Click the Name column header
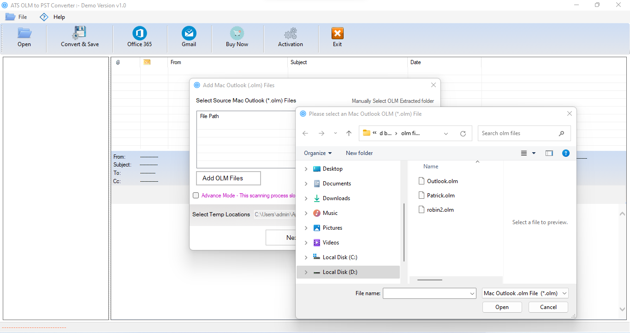Screen dimensions: 630x333 pos(431,166)
